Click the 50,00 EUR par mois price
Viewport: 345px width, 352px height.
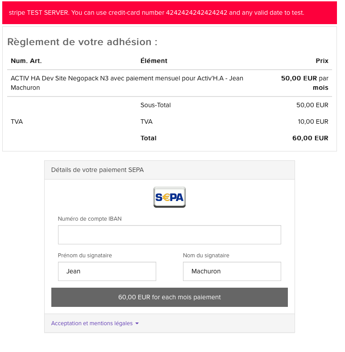pyautogui.click(x=305, y=83)
